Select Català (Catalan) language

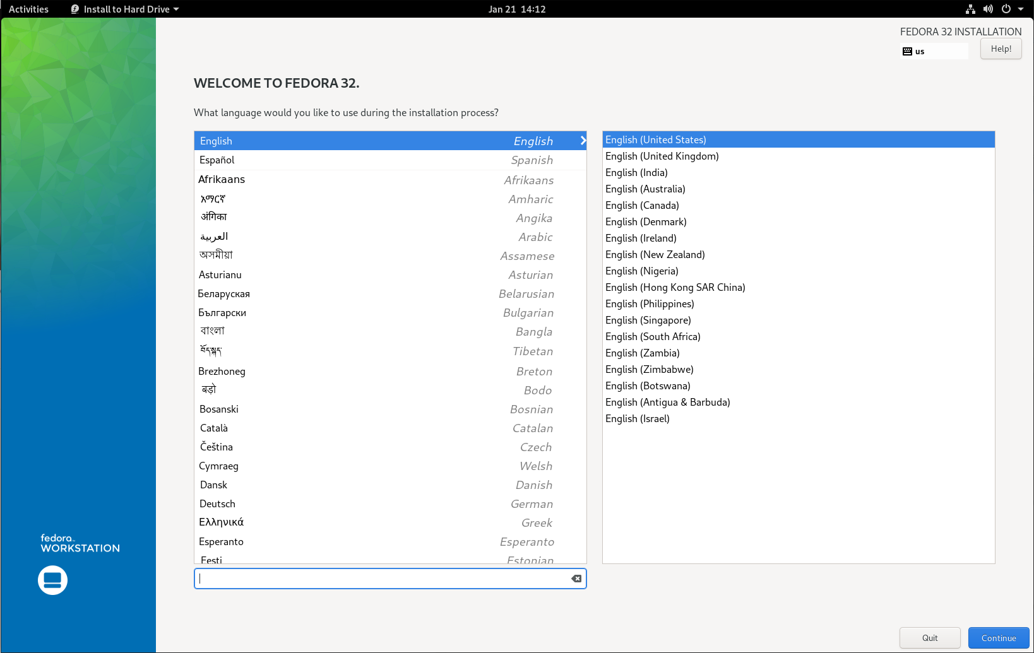tap(390, 428)
